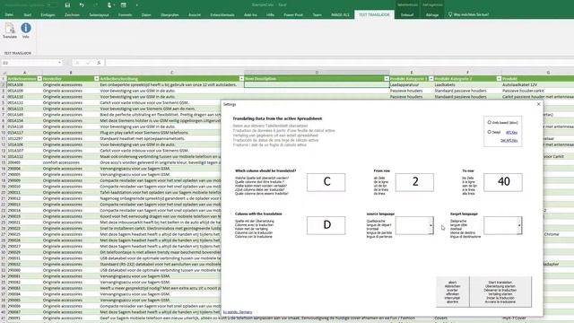Click into the formula bar input area
Viewport: 574px width, 323px height.
[339, 63]
